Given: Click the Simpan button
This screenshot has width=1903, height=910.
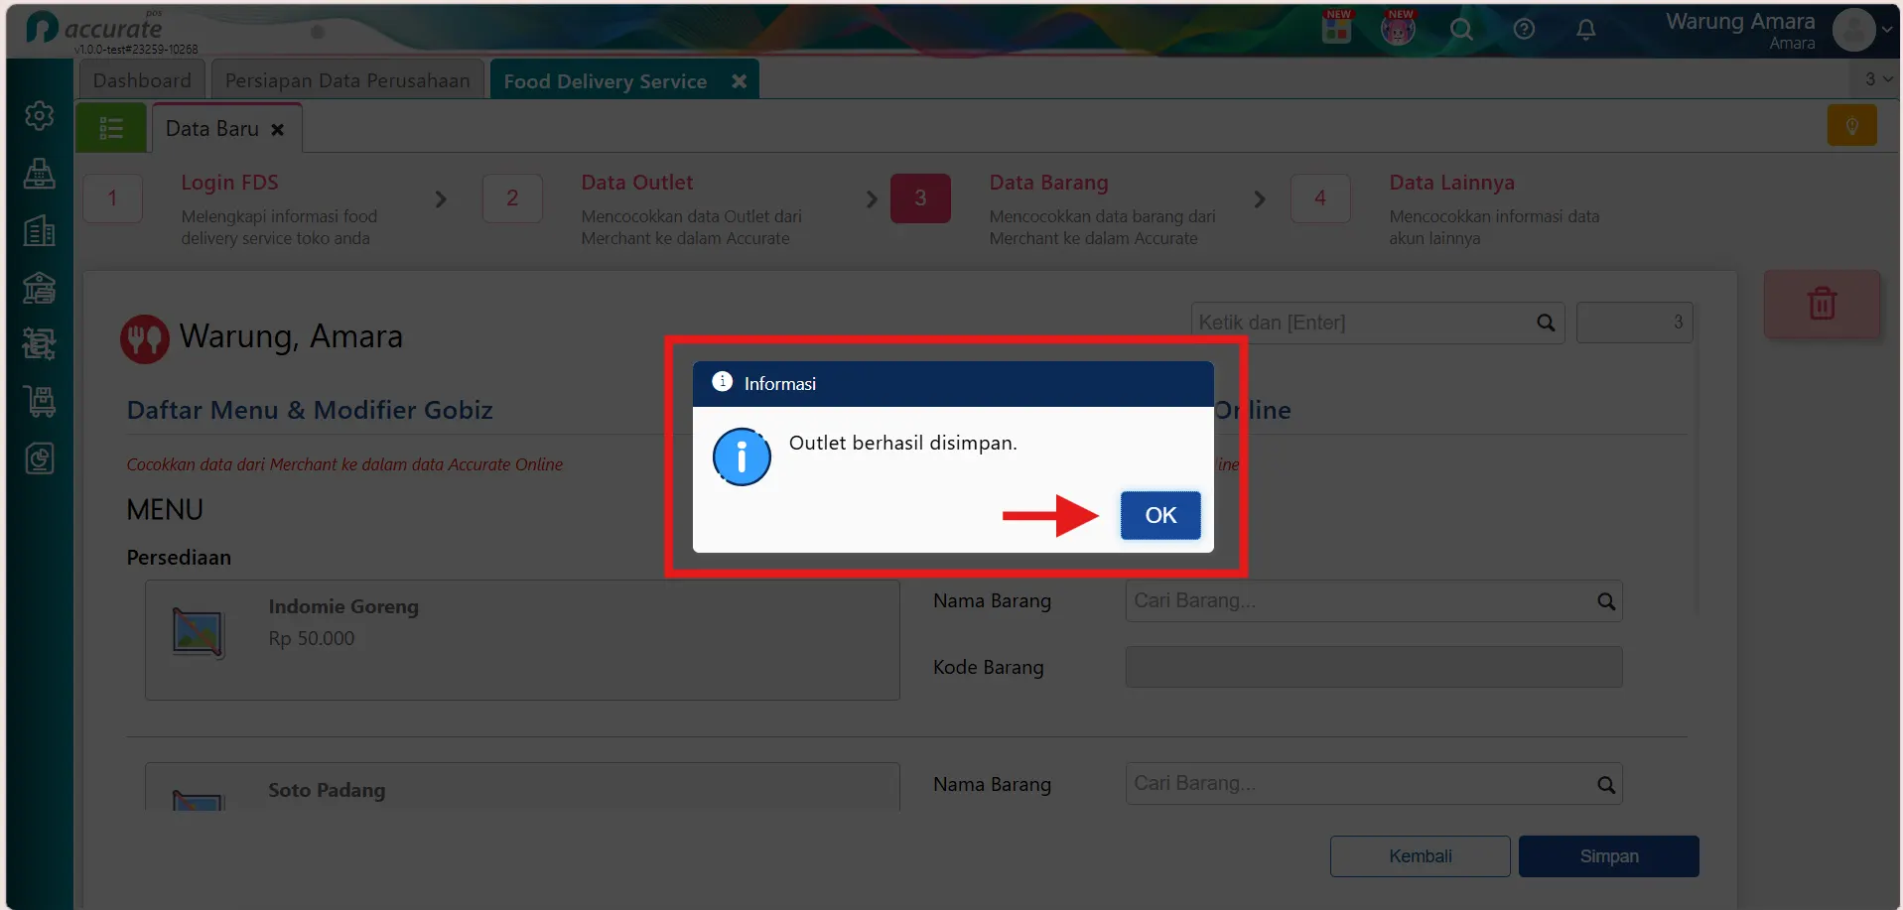Looking at the screenshot, I should (x=1608, y=856).
